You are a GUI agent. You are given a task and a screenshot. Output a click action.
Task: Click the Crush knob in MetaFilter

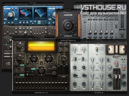(66, 44)
